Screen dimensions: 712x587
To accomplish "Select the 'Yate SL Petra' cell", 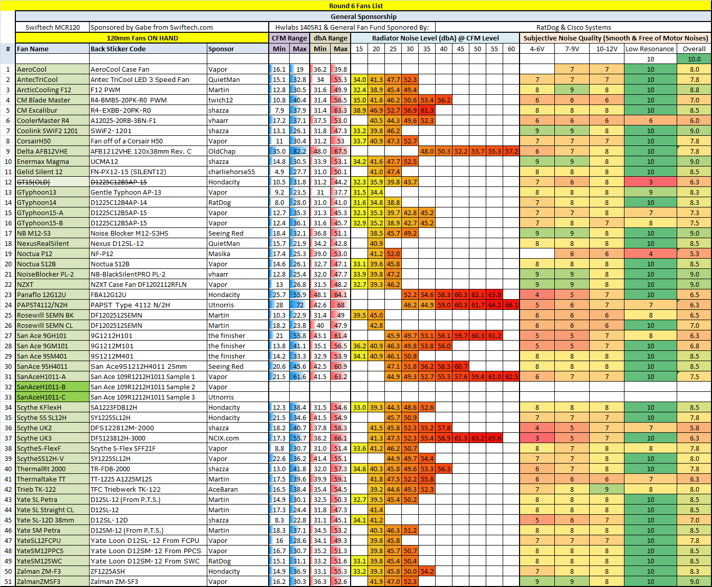I will (x=53, y=499).
